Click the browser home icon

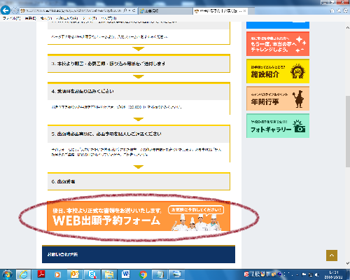[x=332, y=10]
